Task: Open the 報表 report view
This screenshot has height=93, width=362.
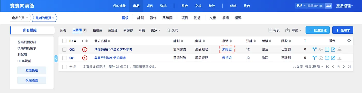Action: pyautogui.click(x=274, y=30)
